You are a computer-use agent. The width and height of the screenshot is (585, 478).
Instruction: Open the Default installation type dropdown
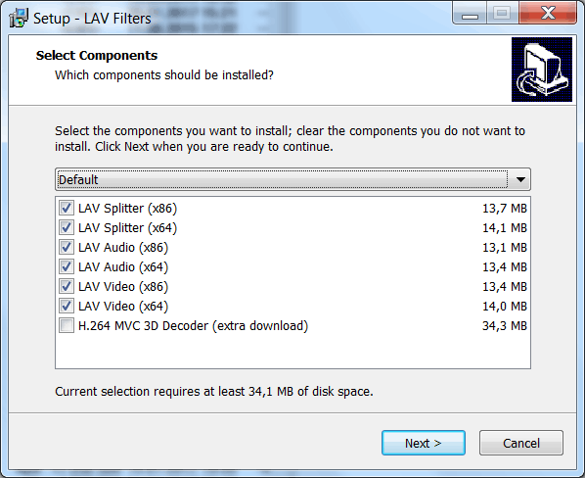point(292,179)
